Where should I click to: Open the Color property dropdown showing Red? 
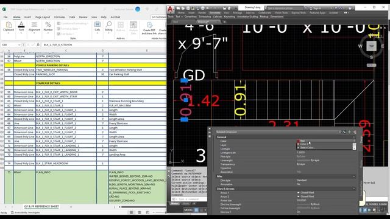354,141
